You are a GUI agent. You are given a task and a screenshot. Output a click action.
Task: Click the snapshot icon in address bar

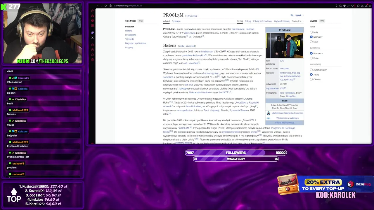coord(340,6)
